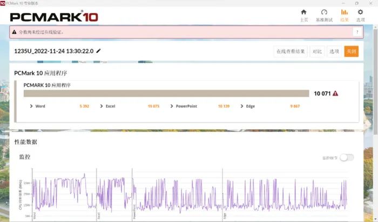Click the PCMARK 10 score progress bar
This screenshot has height=222, width=378.
click(166, 93)
